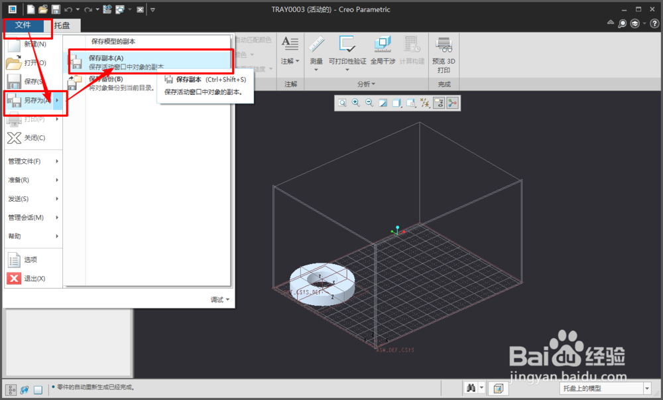Click the Redo arrow icon
The width and height of the screenshot is (663, 400).
[x=88, y=9]
